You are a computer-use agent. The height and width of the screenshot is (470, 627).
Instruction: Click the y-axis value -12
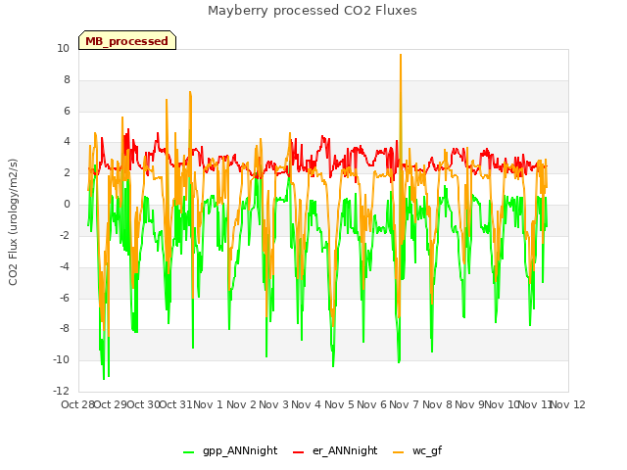[x=61, y=391]
